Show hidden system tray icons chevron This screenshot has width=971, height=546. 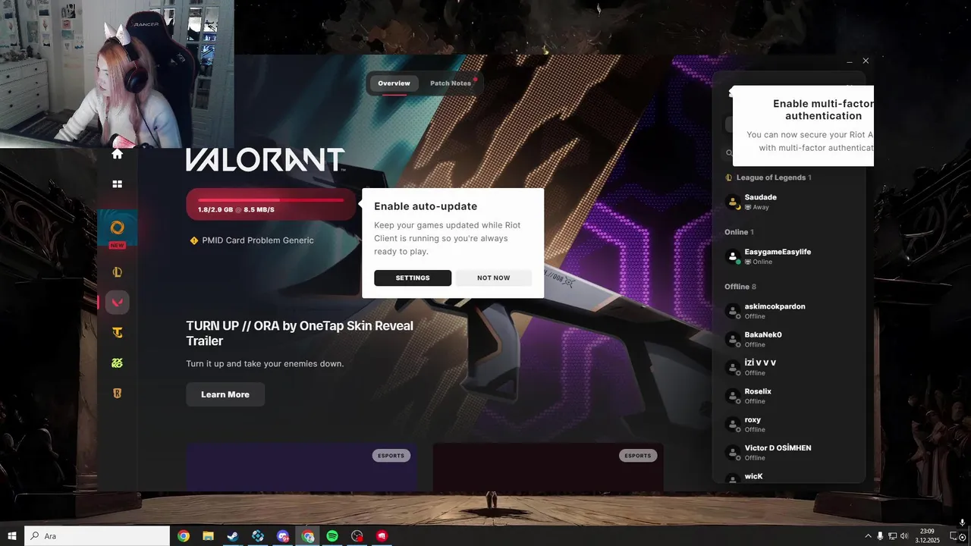[868, 536]
